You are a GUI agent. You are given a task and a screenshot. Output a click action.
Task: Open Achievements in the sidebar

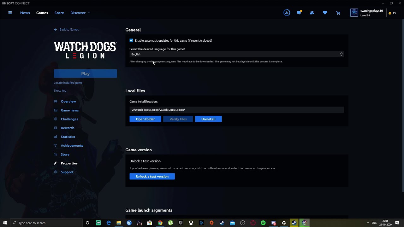(x=68, y=146)
